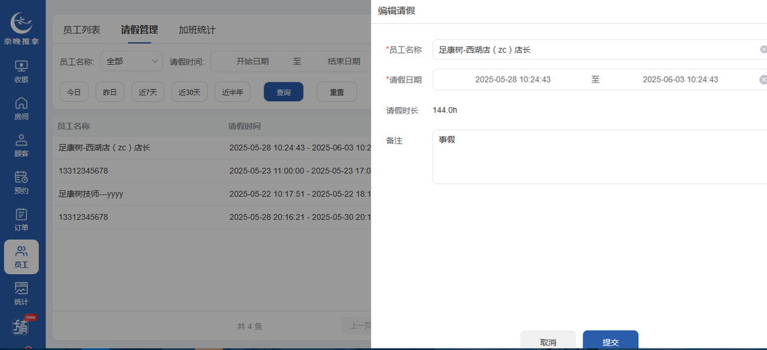Click the 开始日期 filter field
The width and height of the screenshot is (767, 350).
click(x=253, y=61)
